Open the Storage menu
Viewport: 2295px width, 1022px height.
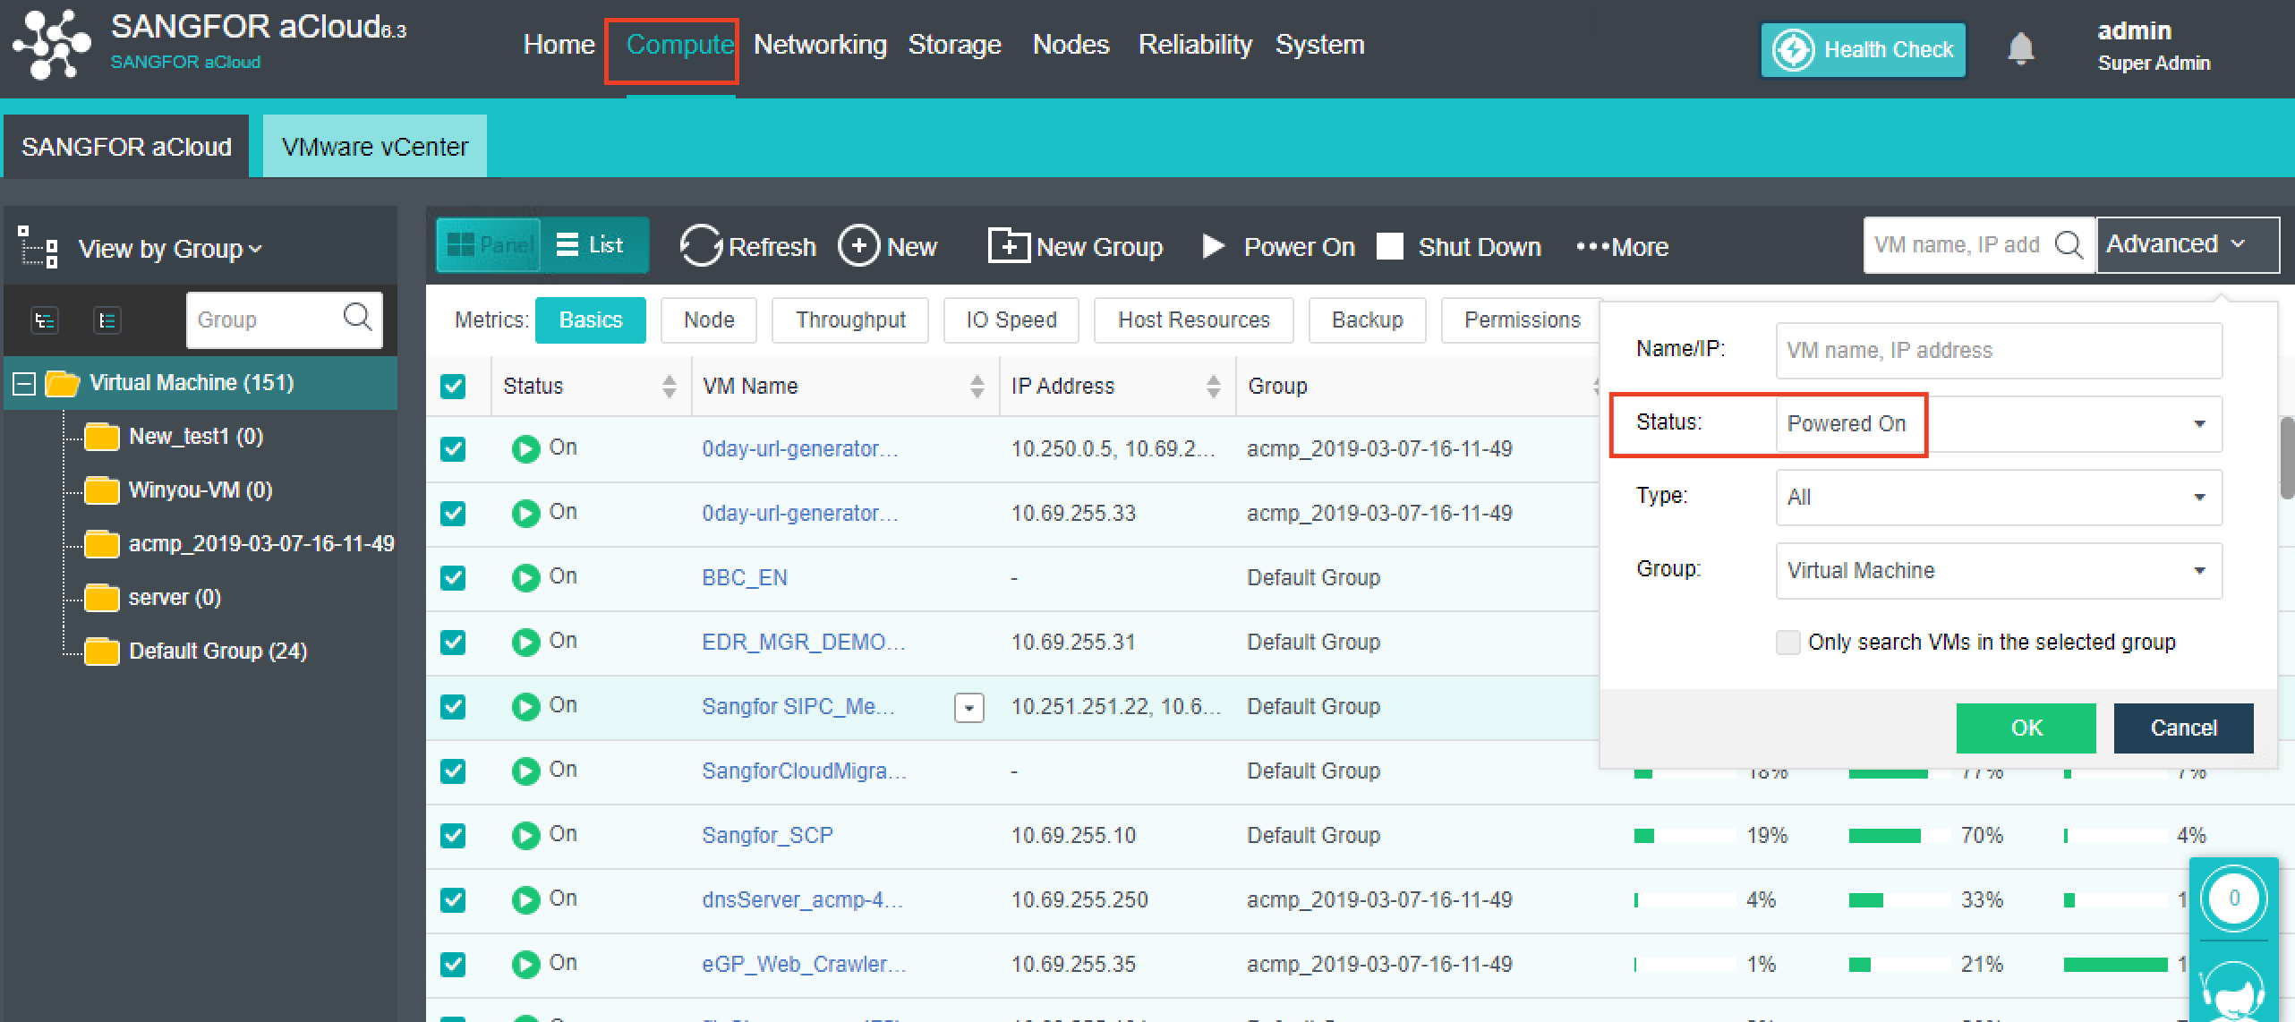click(954, 45)
